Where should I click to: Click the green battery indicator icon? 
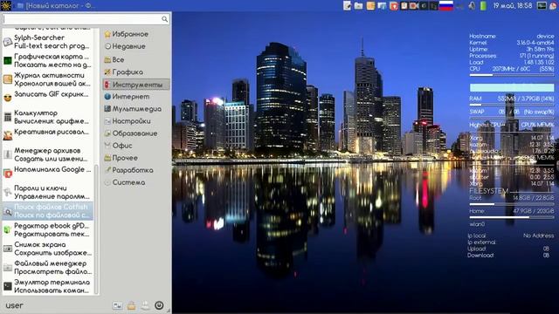click(483, 6)
